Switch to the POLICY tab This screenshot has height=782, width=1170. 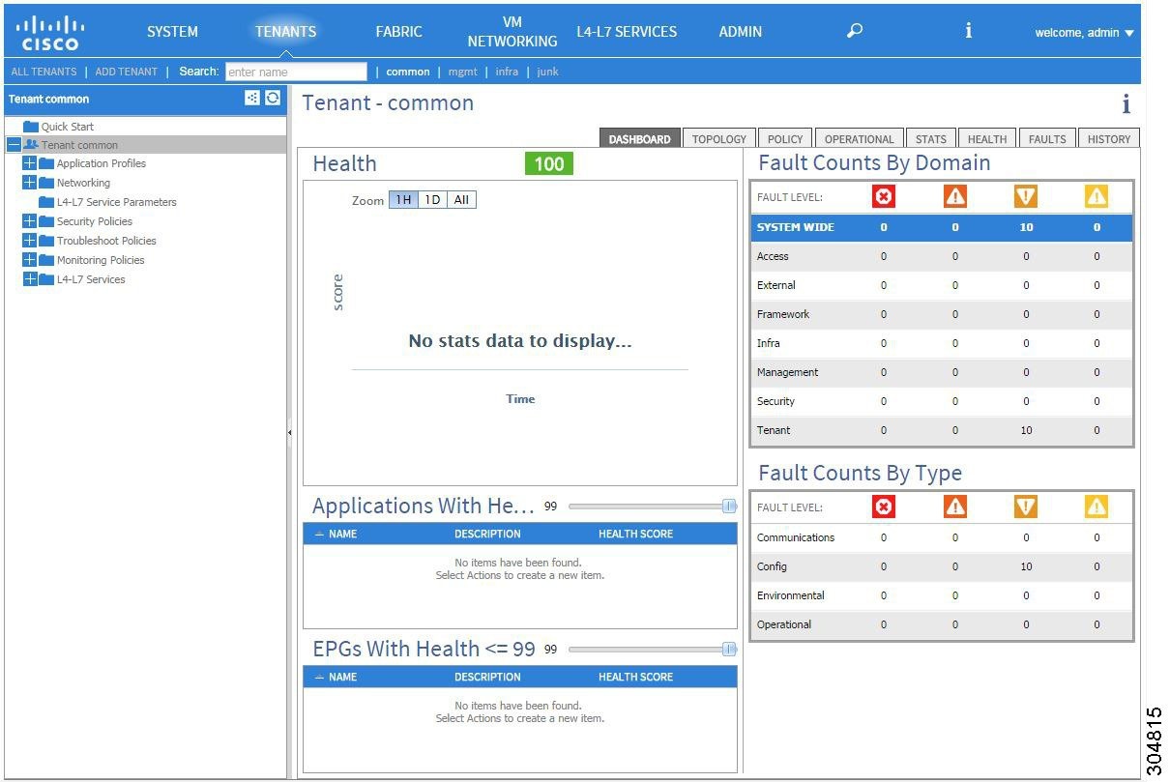[x=785, y=139]
